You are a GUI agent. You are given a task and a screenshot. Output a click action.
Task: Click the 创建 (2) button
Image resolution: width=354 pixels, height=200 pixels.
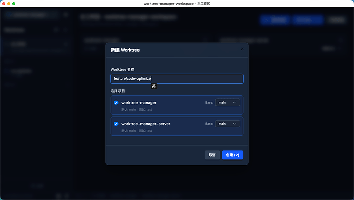coord(232,155)
